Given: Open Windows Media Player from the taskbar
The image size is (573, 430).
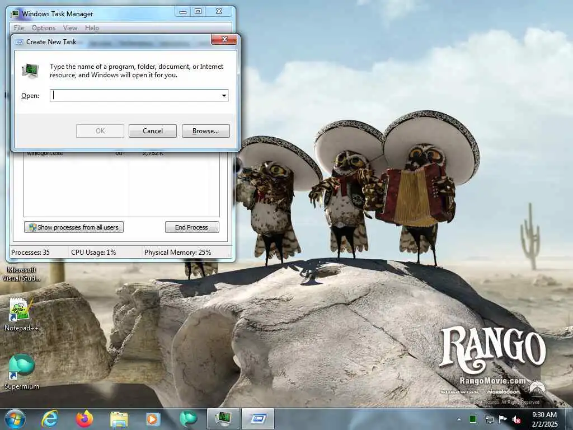Looking at the screenshot, I should pyautogui.click(x=153, y=419).
